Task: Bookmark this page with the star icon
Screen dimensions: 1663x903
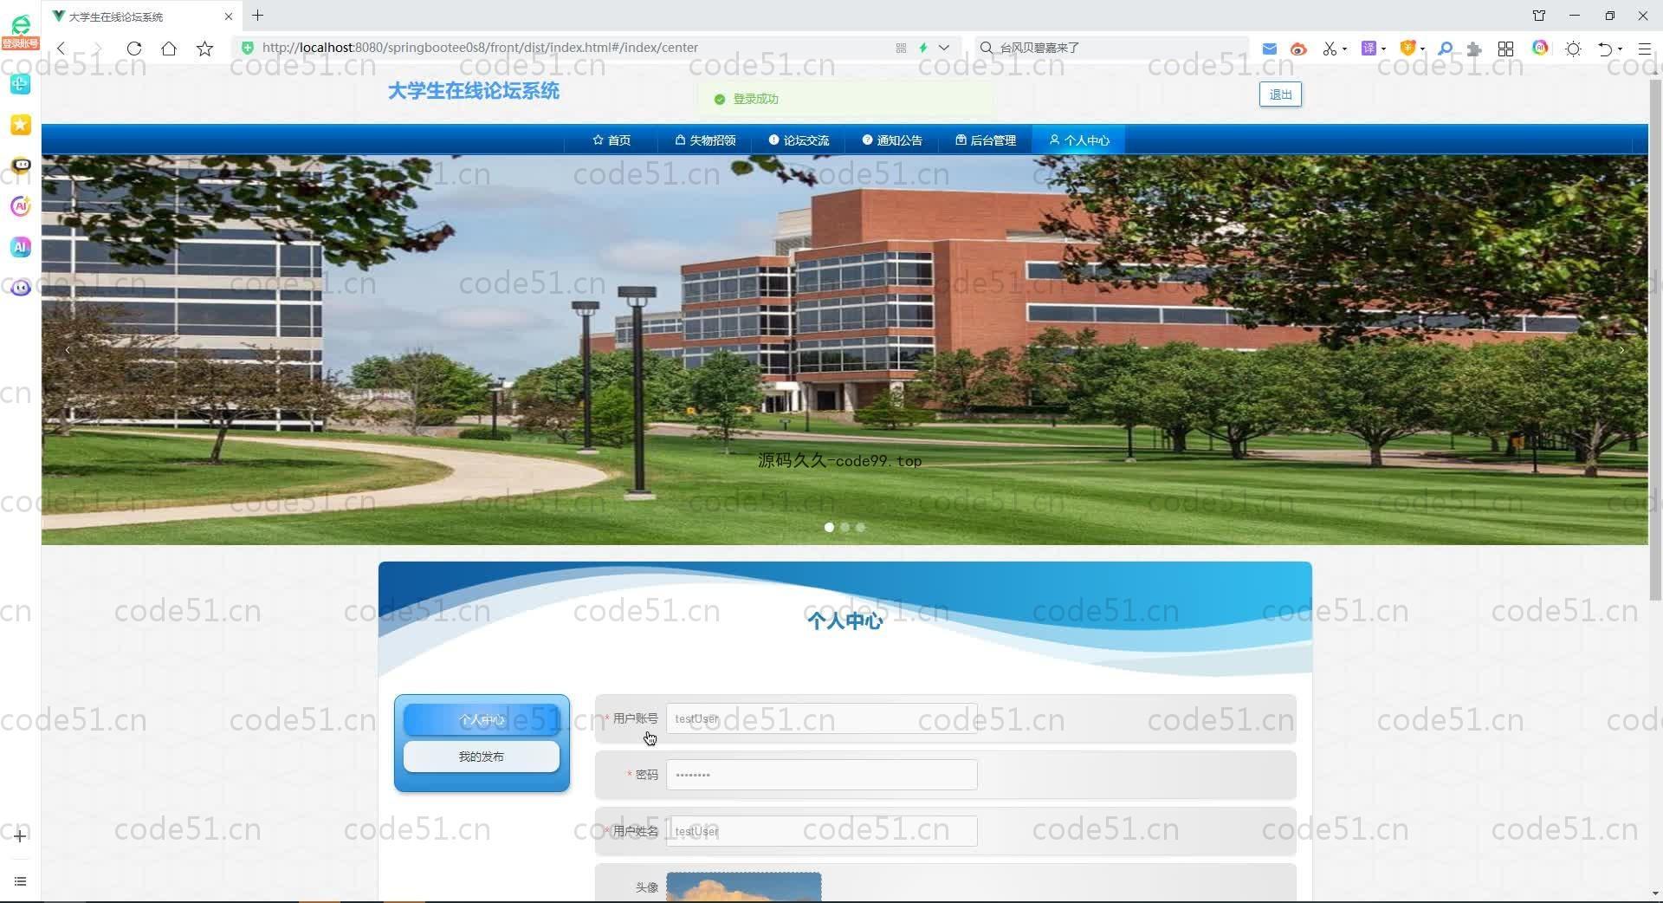Action: coord(204,49)
